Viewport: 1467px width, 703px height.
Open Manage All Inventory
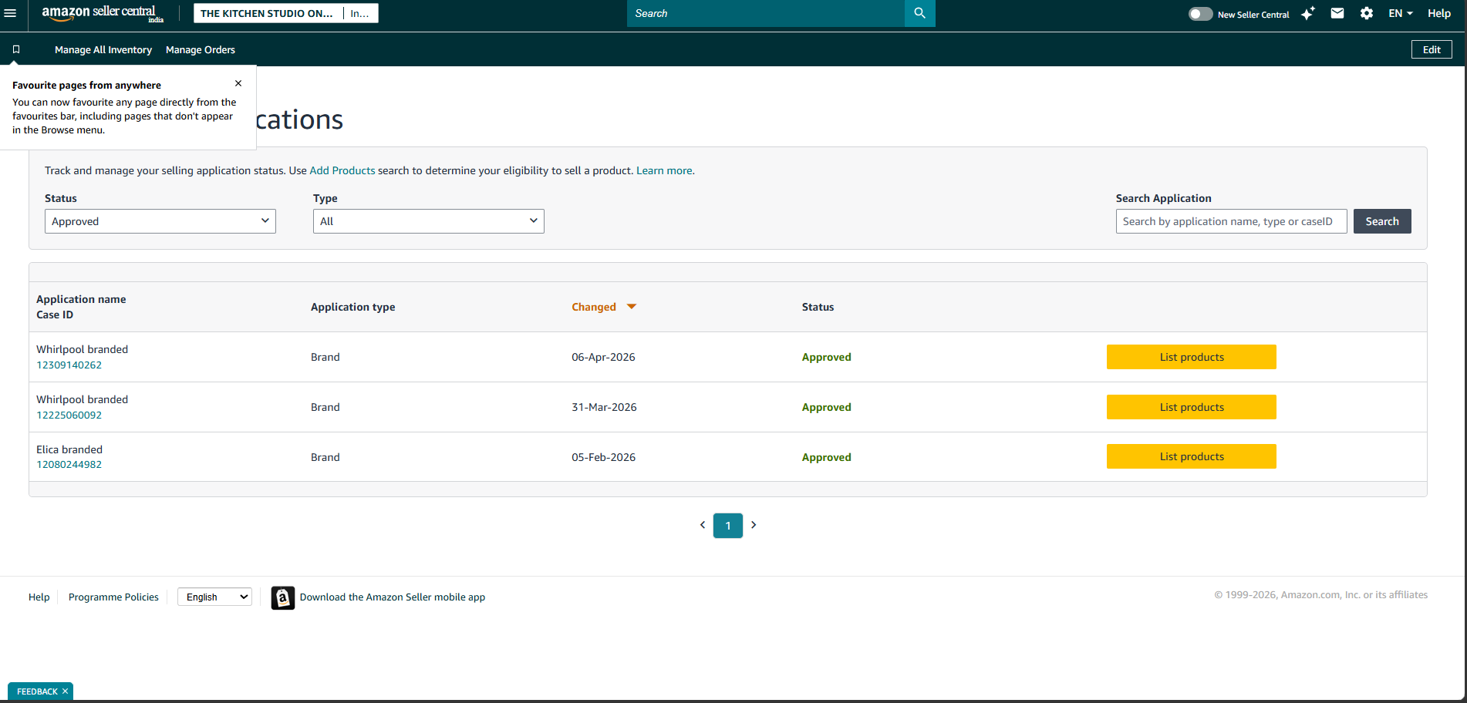tap(103, 49)
